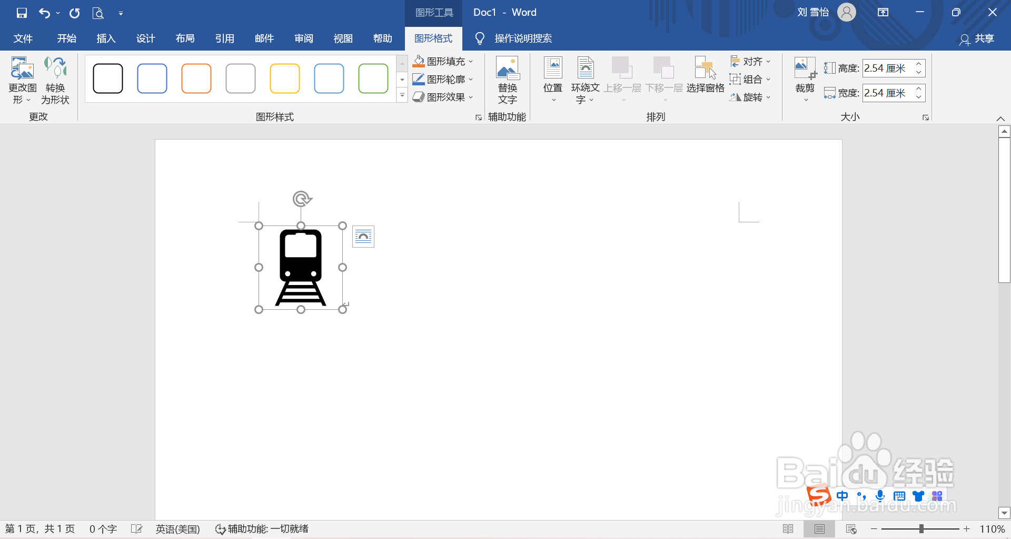Click 环绕文字 text wrapping

point(584,79)
